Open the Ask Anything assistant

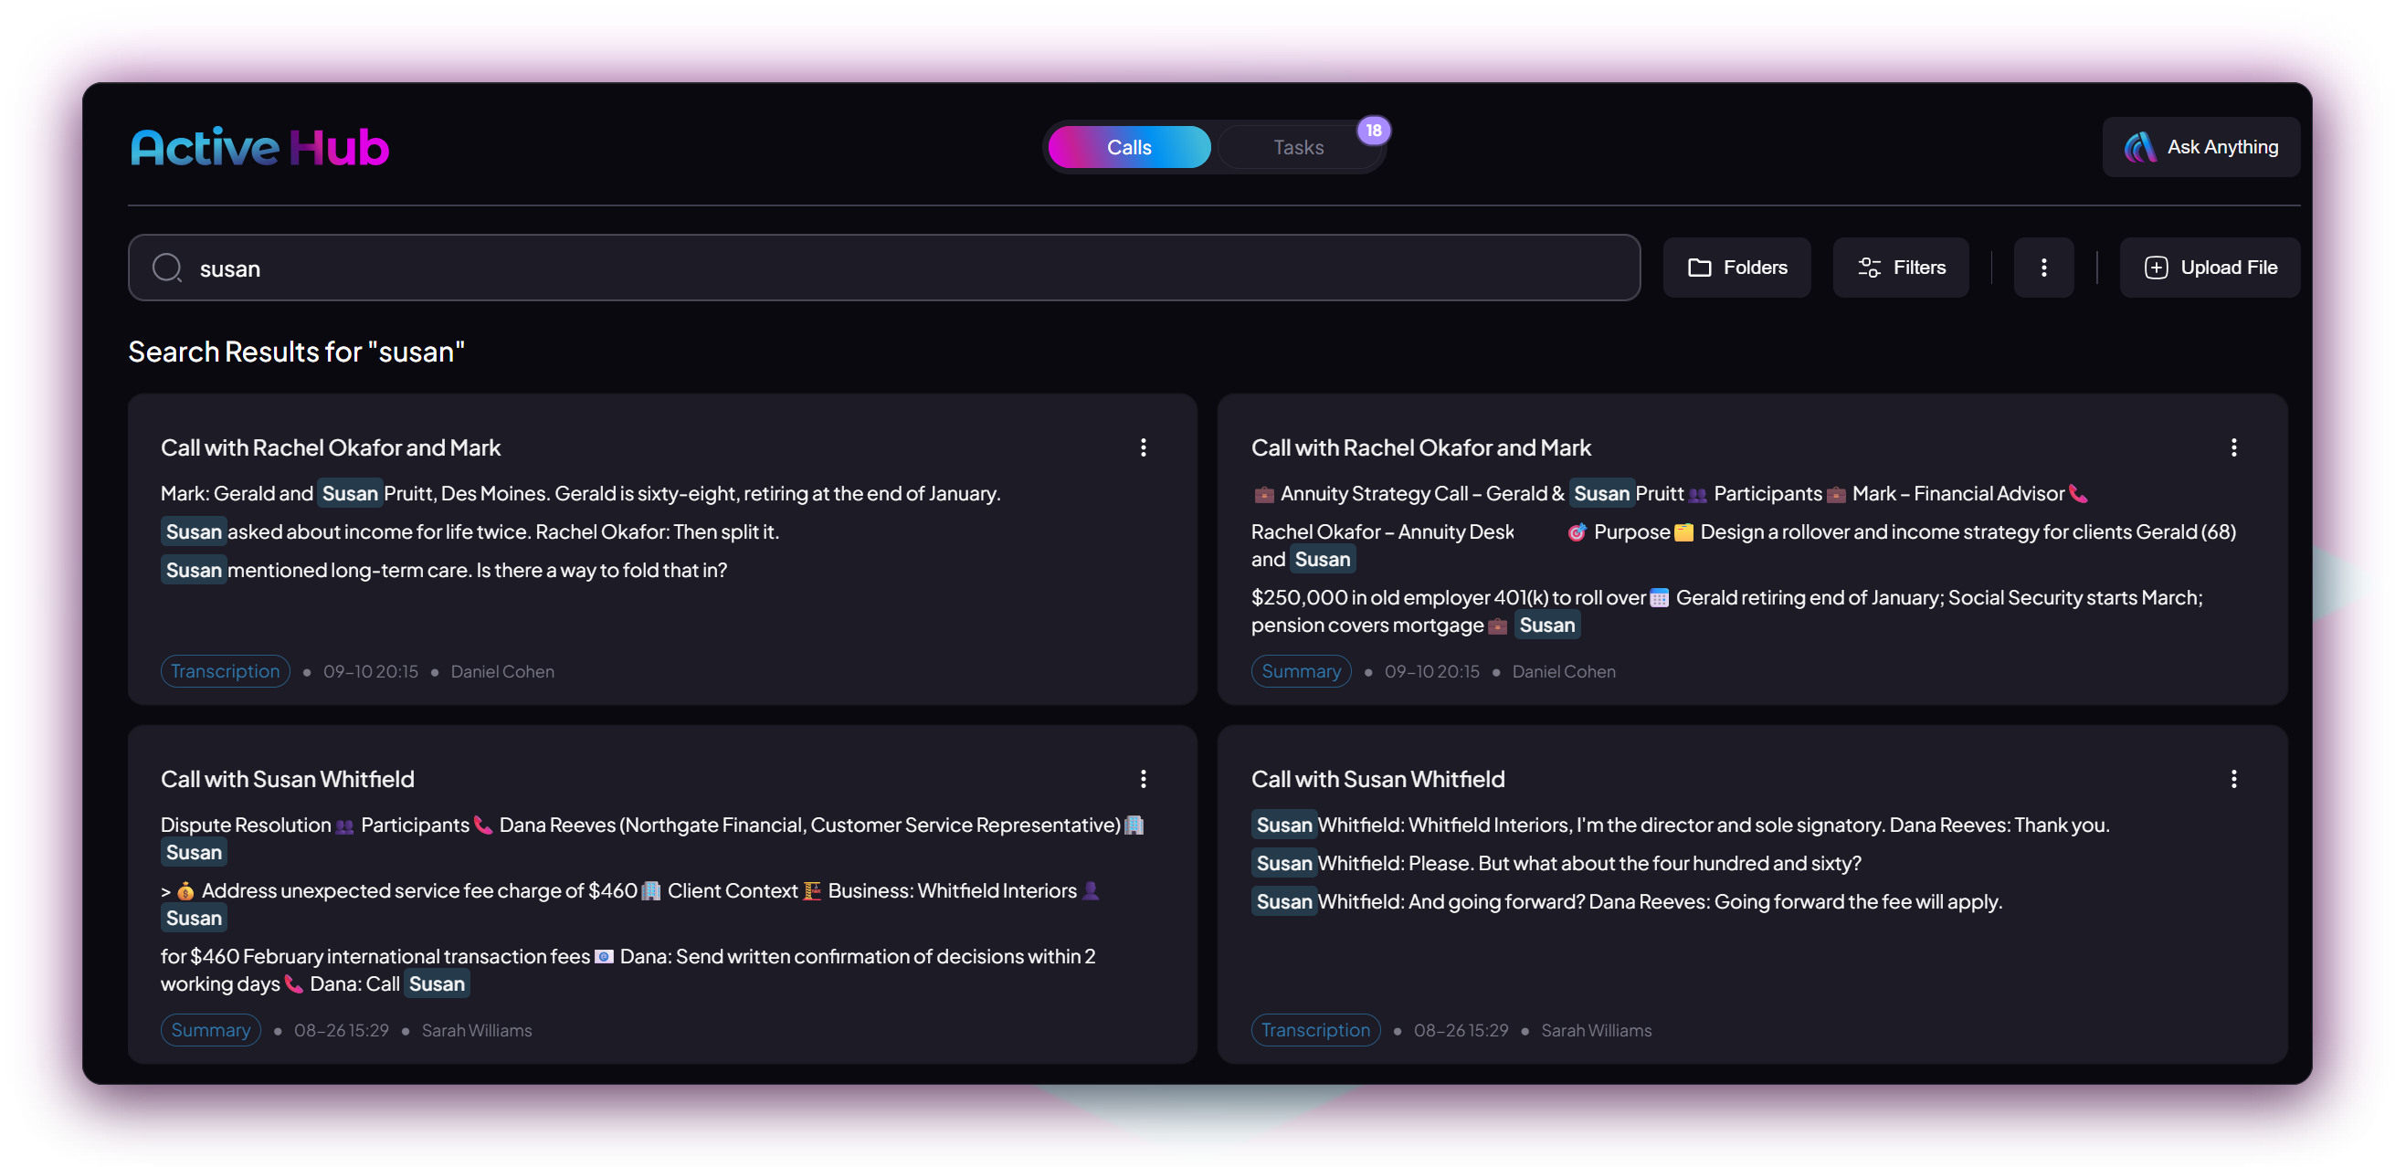[2200, 147]
